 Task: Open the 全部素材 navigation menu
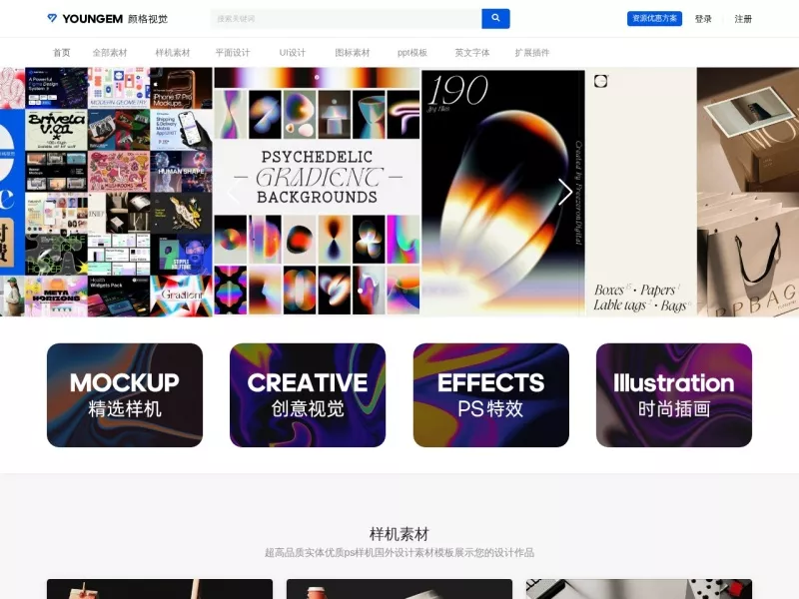[110, 53]
